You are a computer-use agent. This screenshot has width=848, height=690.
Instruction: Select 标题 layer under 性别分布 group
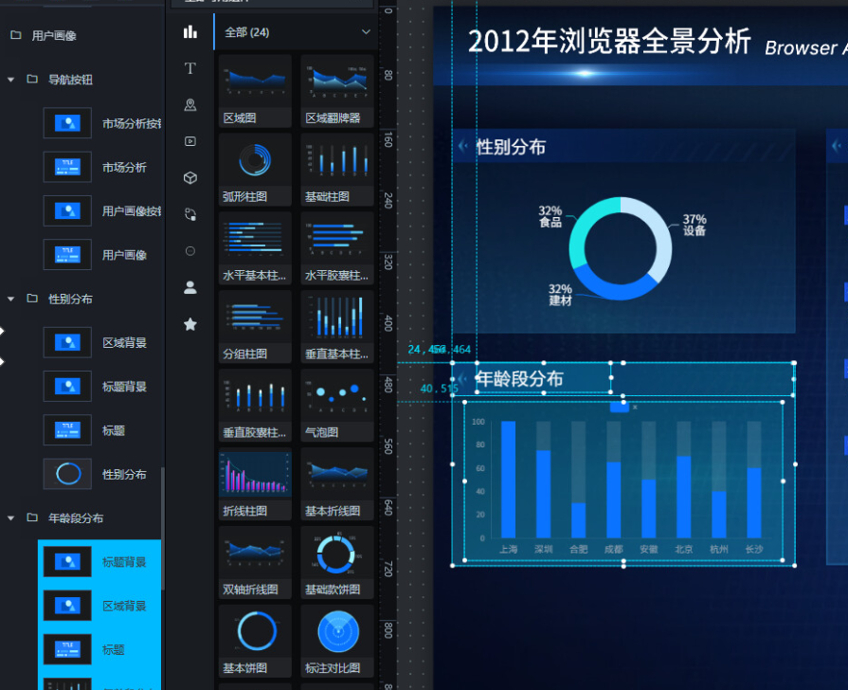pos(100,430)
